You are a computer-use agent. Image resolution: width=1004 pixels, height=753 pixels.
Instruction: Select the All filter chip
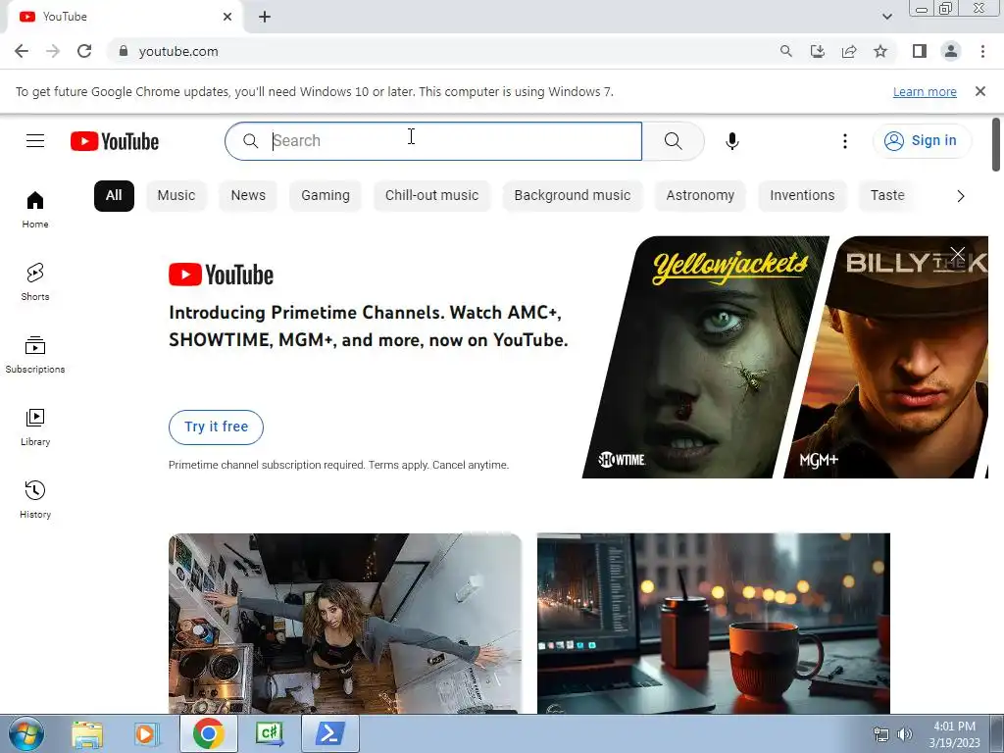[114, 196]
